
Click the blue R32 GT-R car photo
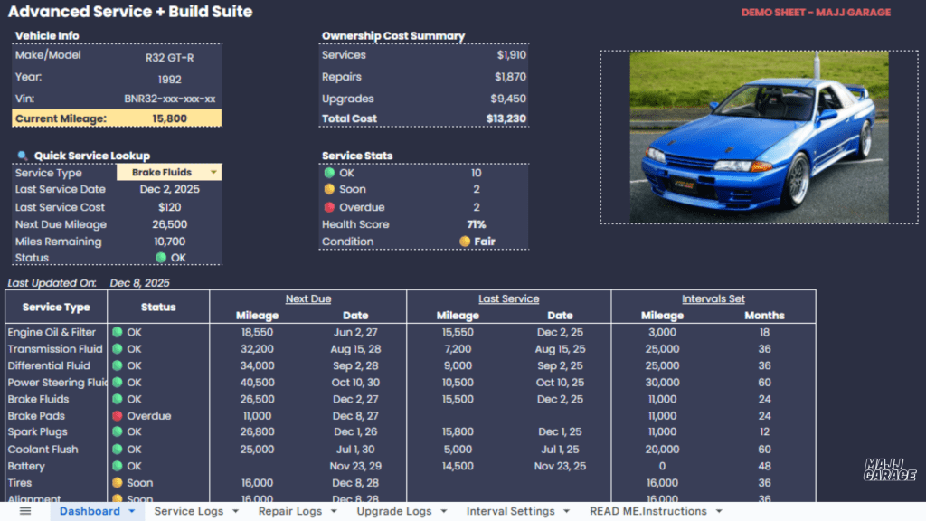click(759, 136)
